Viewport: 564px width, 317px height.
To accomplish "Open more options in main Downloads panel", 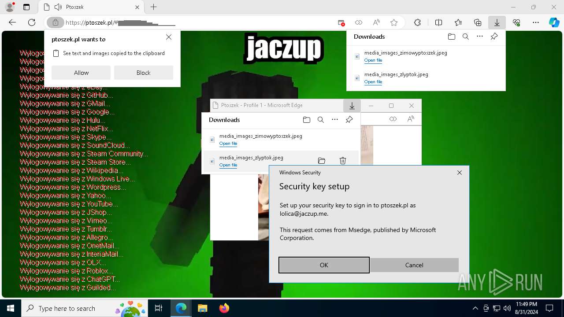I will (x=480, y=37).
